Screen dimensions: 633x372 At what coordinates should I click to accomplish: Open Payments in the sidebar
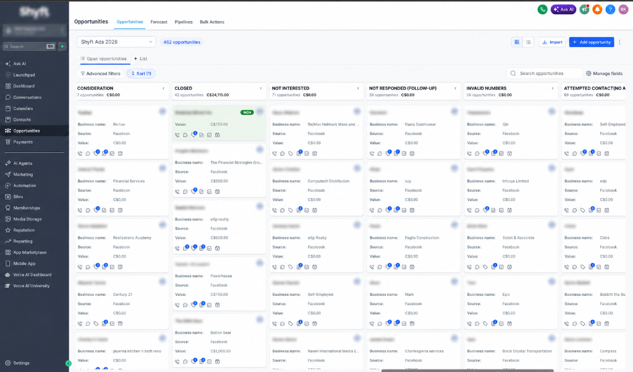(23, 142)
